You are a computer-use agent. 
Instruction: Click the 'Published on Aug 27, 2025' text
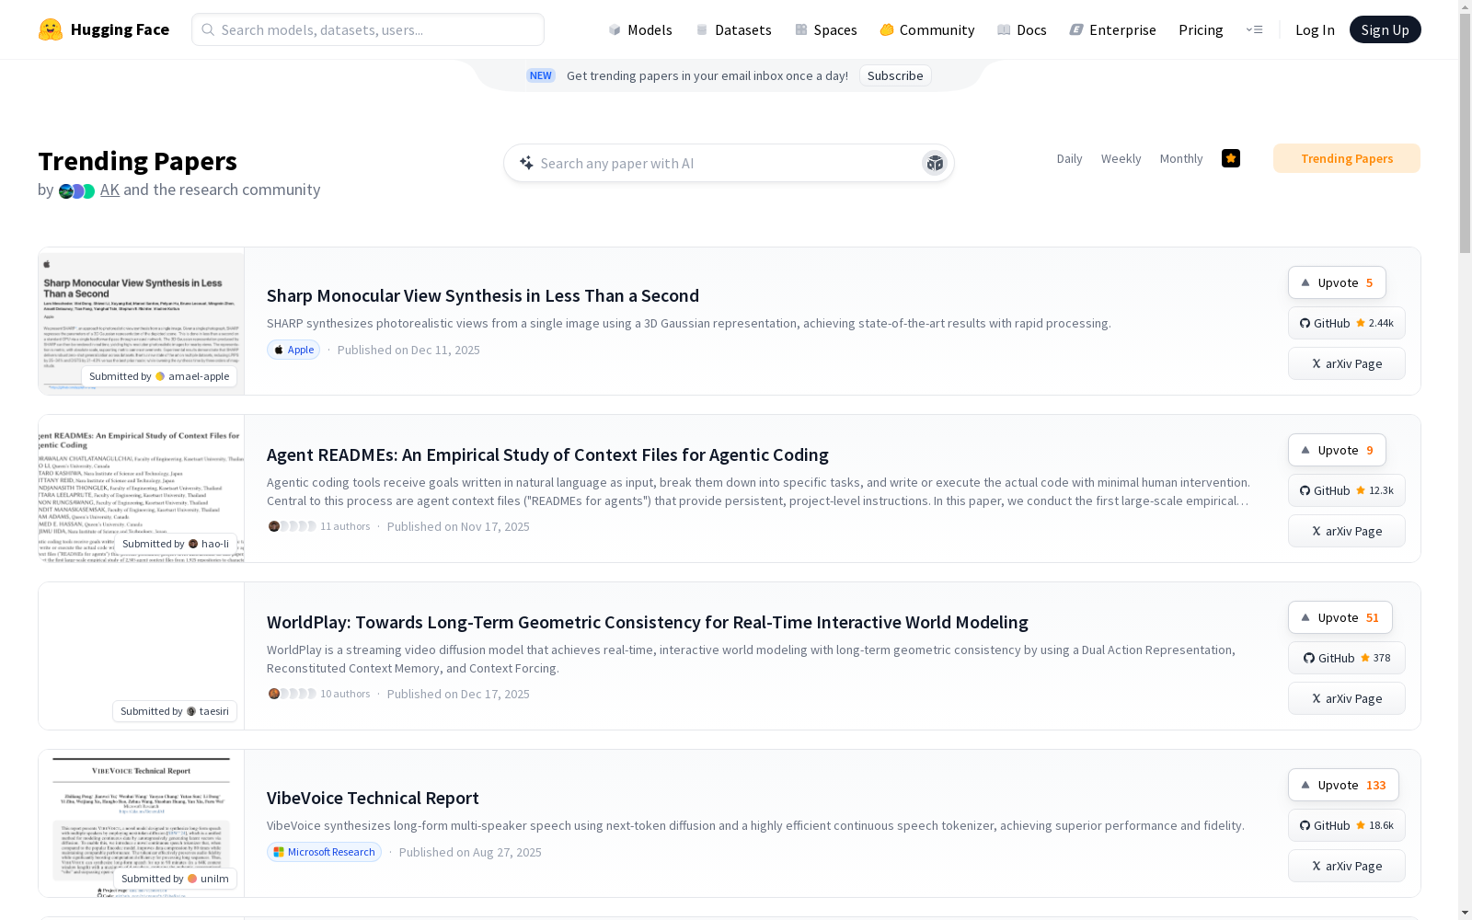[x=470, y=852]
